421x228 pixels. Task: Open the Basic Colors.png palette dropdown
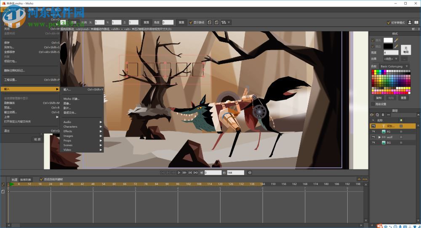[x=394, y=66]
